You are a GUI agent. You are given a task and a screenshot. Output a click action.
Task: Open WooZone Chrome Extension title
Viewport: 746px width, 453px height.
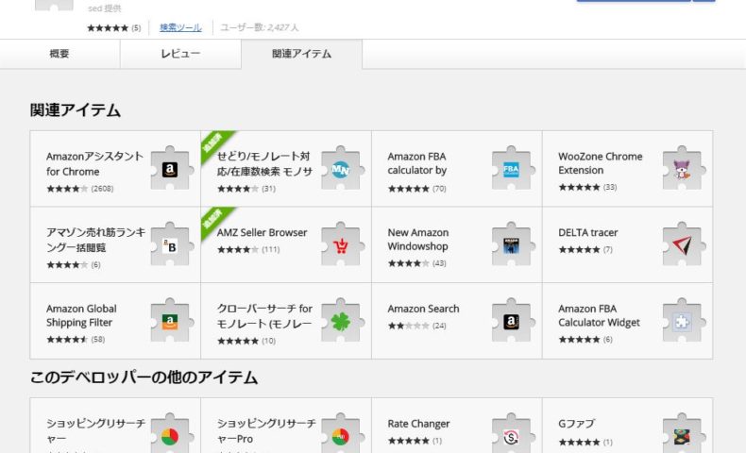(x=600, y=163)
